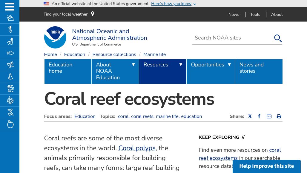Screen dimensions: 307x173
Task: Click the satellites observation sidebar icon
Action: (x=10, y=65)
